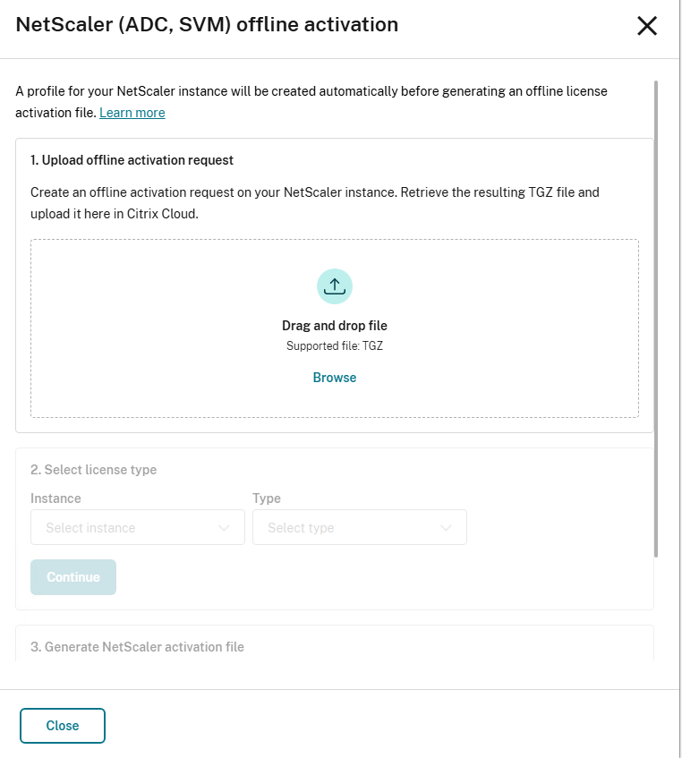Viewport: 682px width, 758px height.
Task: Click the Instance field label
Action: coord(55,498)
